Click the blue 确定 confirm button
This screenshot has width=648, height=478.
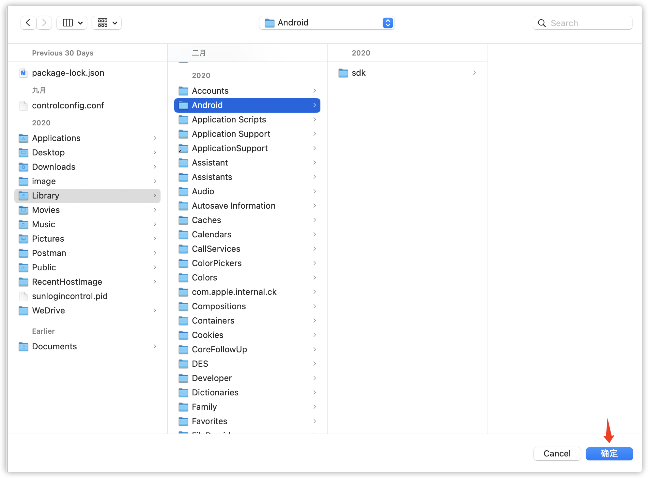(x=609, y=454)
